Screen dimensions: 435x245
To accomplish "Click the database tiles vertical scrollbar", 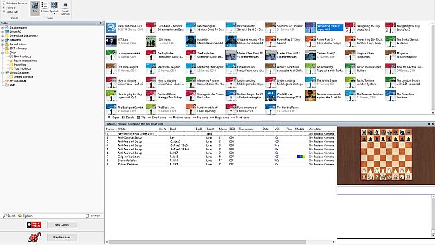I will 433,67.
